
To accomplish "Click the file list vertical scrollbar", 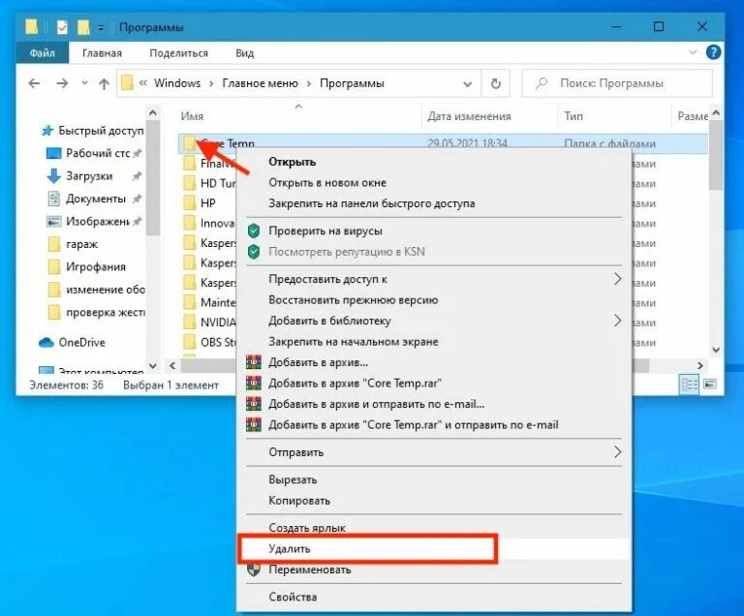I will [716, 156].
